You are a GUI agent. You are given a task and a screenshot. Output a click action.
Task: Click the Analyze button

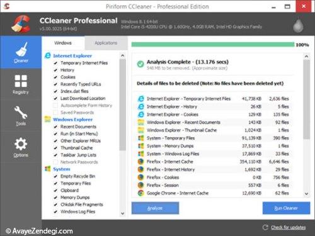155,208
